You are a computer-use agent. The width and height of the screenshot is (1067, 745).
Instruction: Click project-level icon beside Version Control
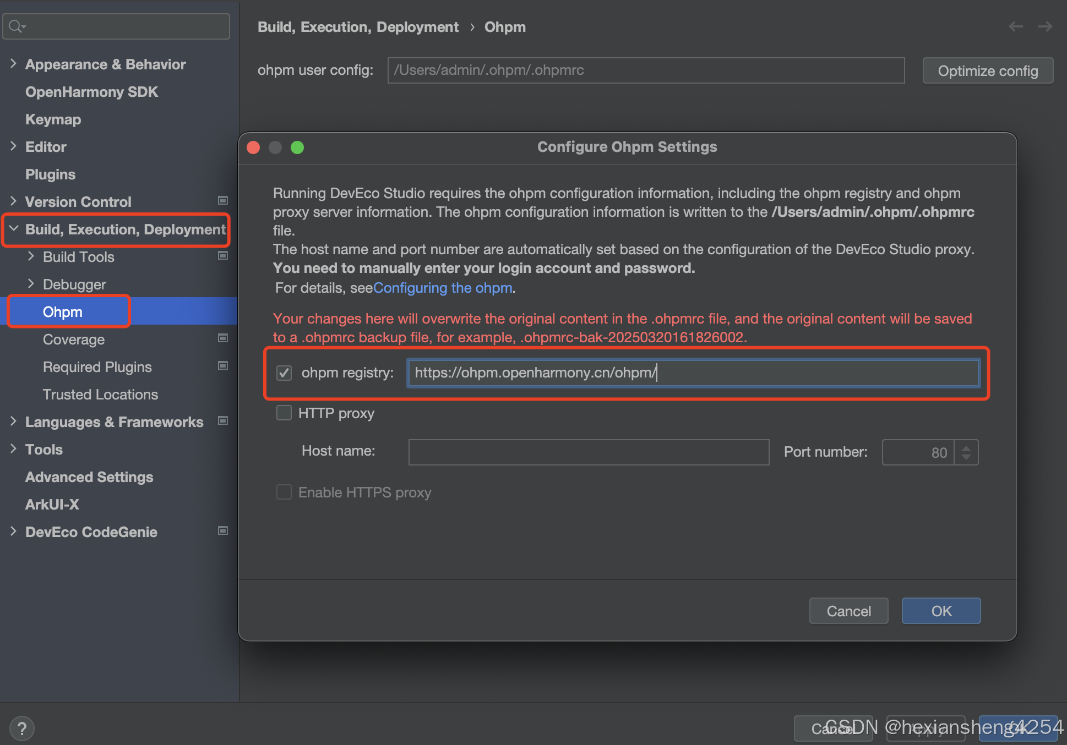click(x=223, y=201)
